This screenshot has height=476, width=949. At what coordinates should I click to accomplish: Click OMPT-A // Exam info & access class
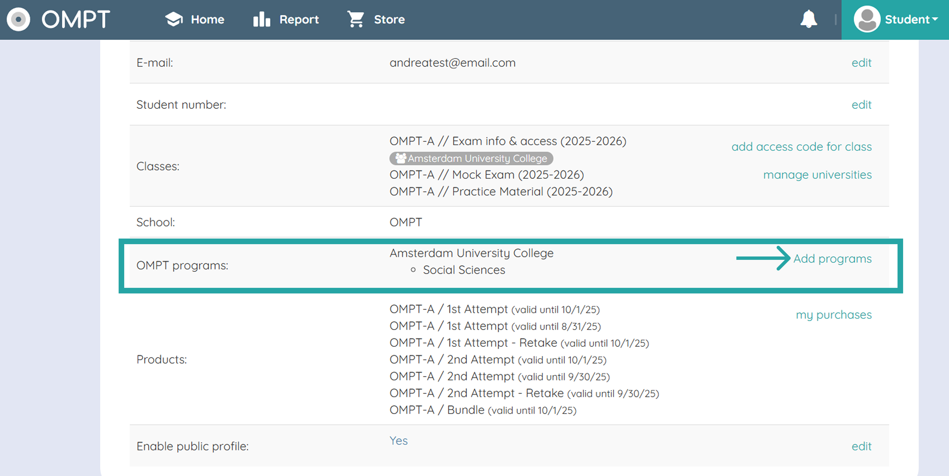[508, 141]
